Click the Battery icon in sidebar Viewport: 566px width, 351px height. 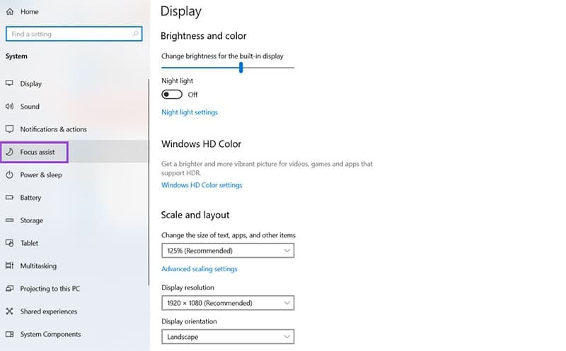[x=9, y=198]
